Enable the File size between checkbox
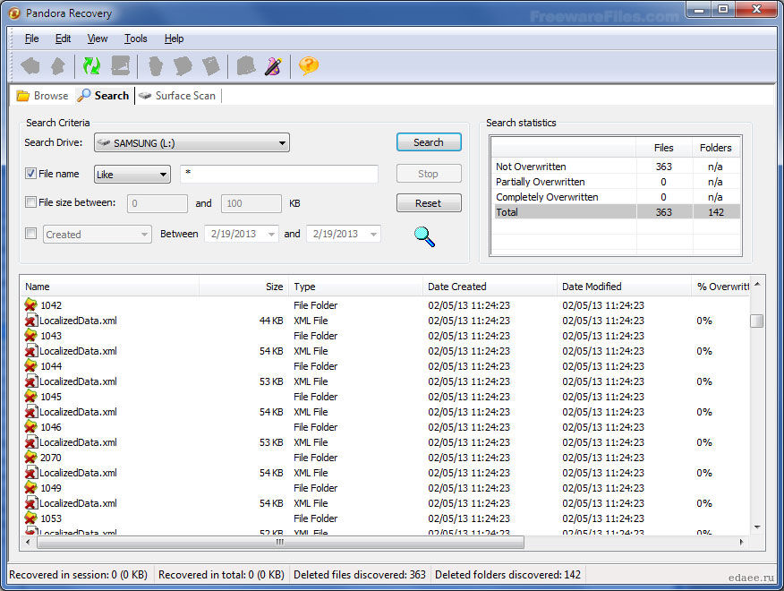The height and width of the screenshot is (591, 784). tap(30, 202)
